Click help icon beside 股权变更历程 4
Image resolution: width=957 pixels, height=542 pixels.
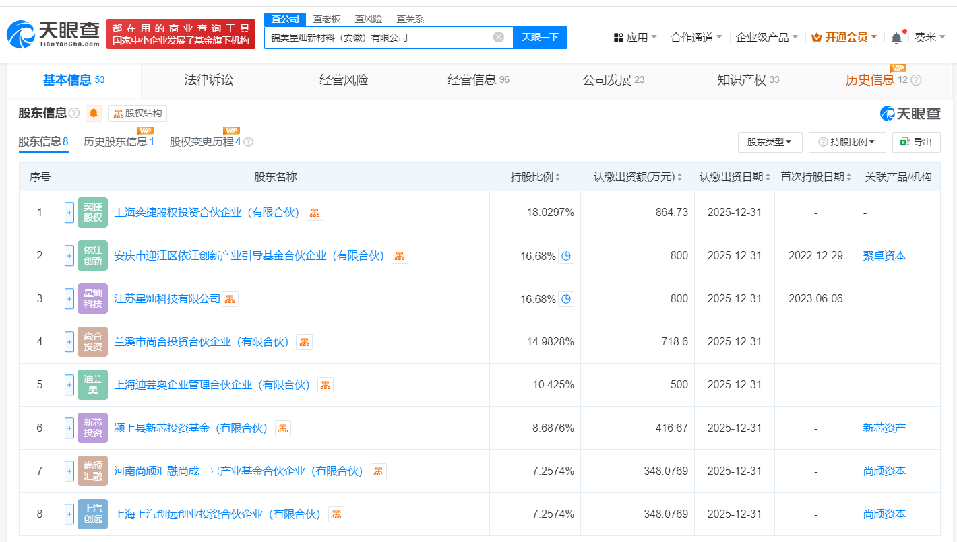coord(248,142)
